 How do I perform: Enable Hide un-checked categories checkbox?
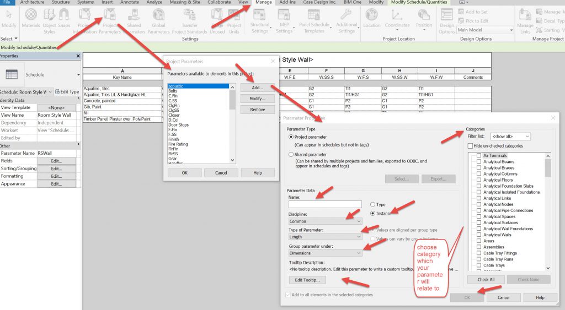[470, 146]
